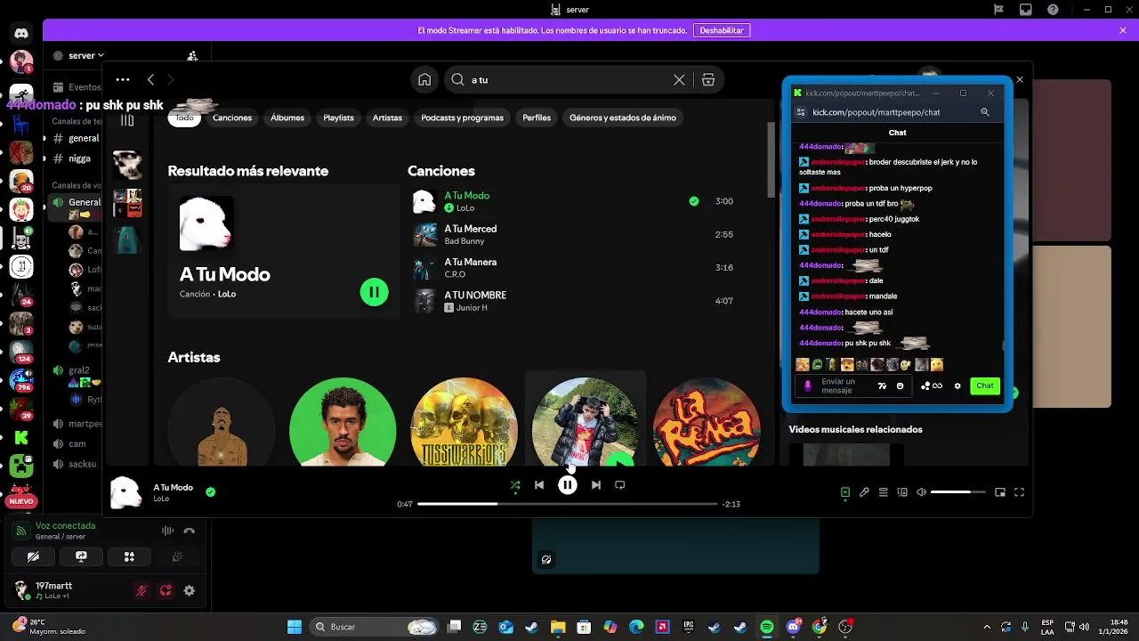Image resolution: width=1139 pixels, height=641 pixels.
Task: Share your screen in the Discord voice panel
Action: pyautogui.click(x=81, y=557)
